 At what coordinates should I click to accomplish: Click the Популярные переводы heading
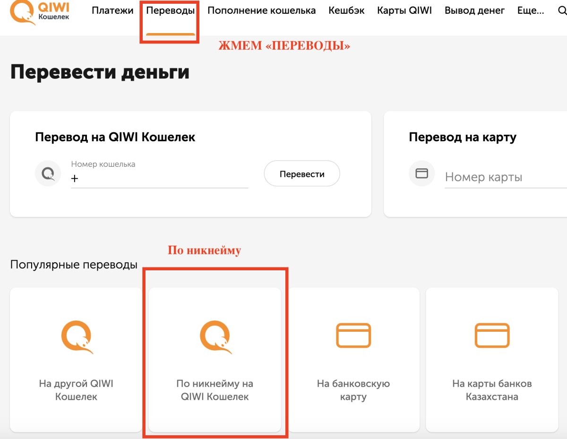pos(74,265)
